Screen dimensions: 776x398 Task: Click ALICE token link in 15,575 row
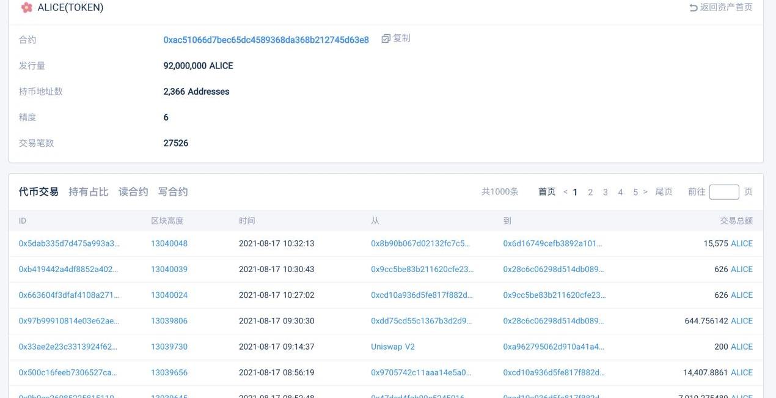pyautogui.click(x=742, y=243)
